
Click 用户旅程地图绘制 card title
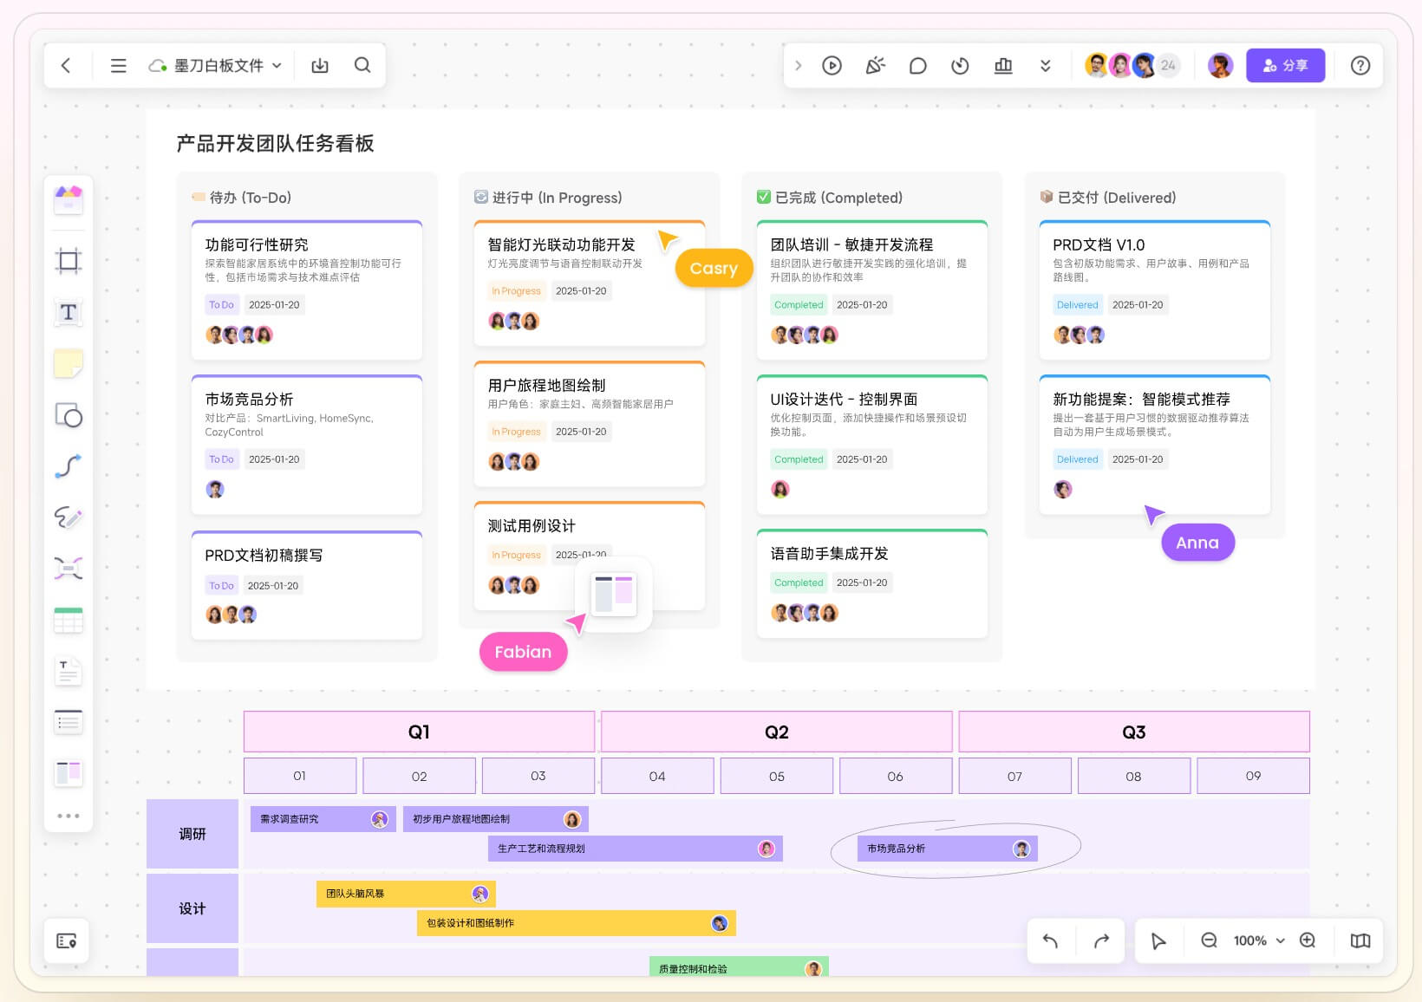(x=546, y=385)
